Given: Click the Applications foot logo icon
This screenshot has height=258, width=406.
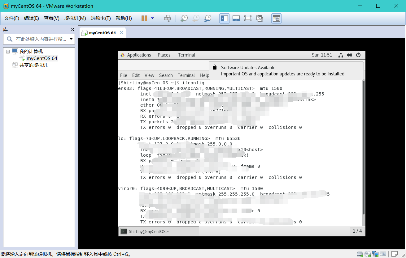Looking at the screenshot, I should click(122, 55).
